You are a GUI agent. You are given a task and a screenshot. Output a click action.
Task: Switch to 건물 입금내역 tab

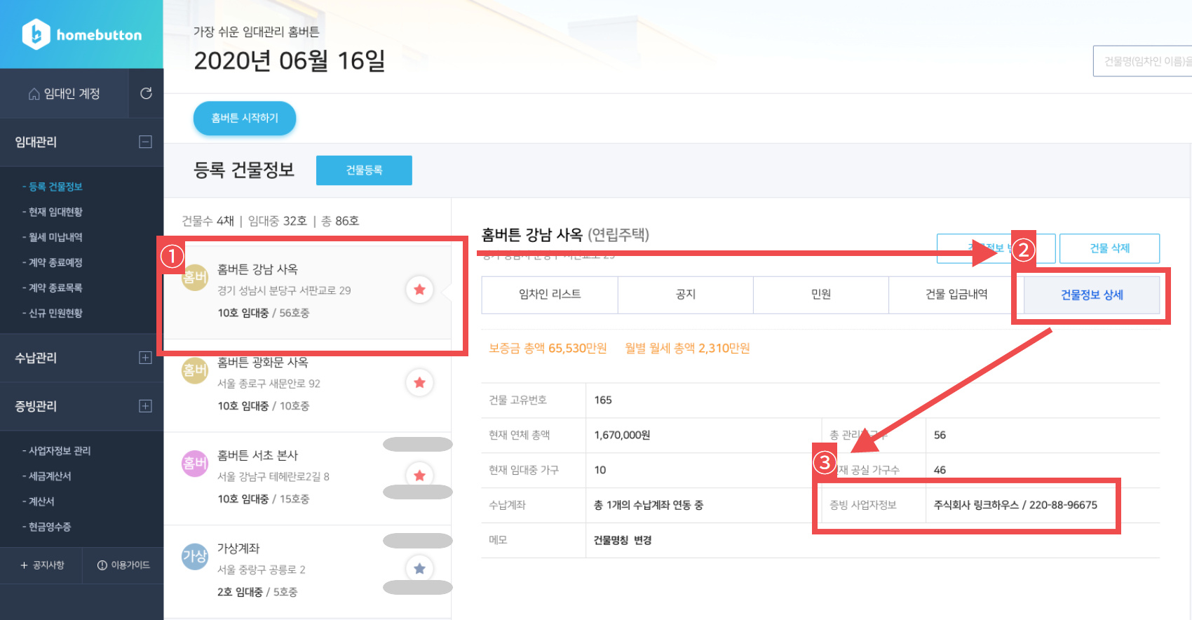pos(956,295)
